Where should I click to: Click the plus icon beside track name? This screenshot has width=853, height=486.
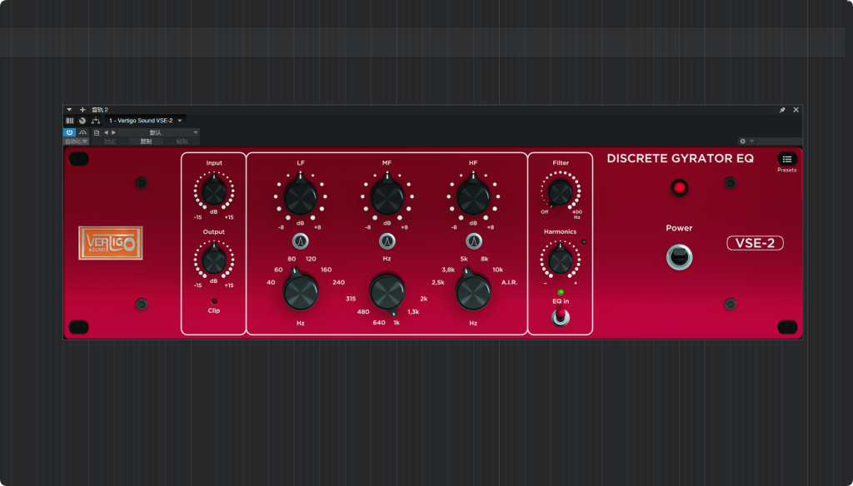tap(82, 110)
